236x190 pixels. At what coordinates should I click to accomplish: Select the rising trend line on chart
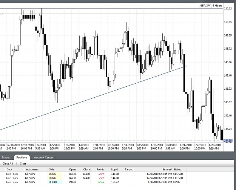point(93,98)
